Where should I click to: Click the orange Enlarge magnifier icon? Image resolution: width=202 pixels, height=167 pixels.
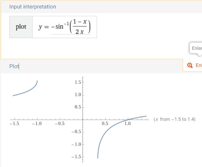tap(190, 65)
